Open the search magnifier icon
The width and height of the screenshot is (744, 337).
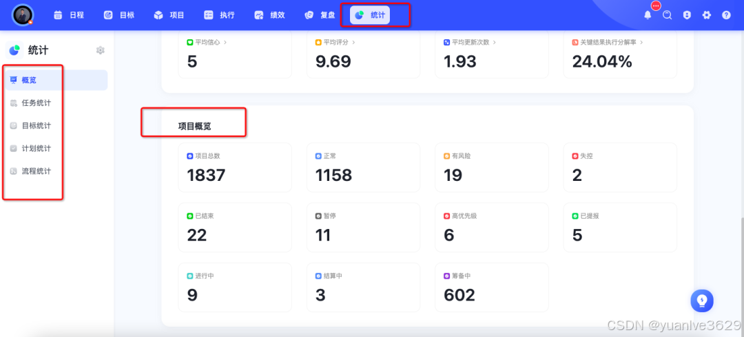[667, 15]
